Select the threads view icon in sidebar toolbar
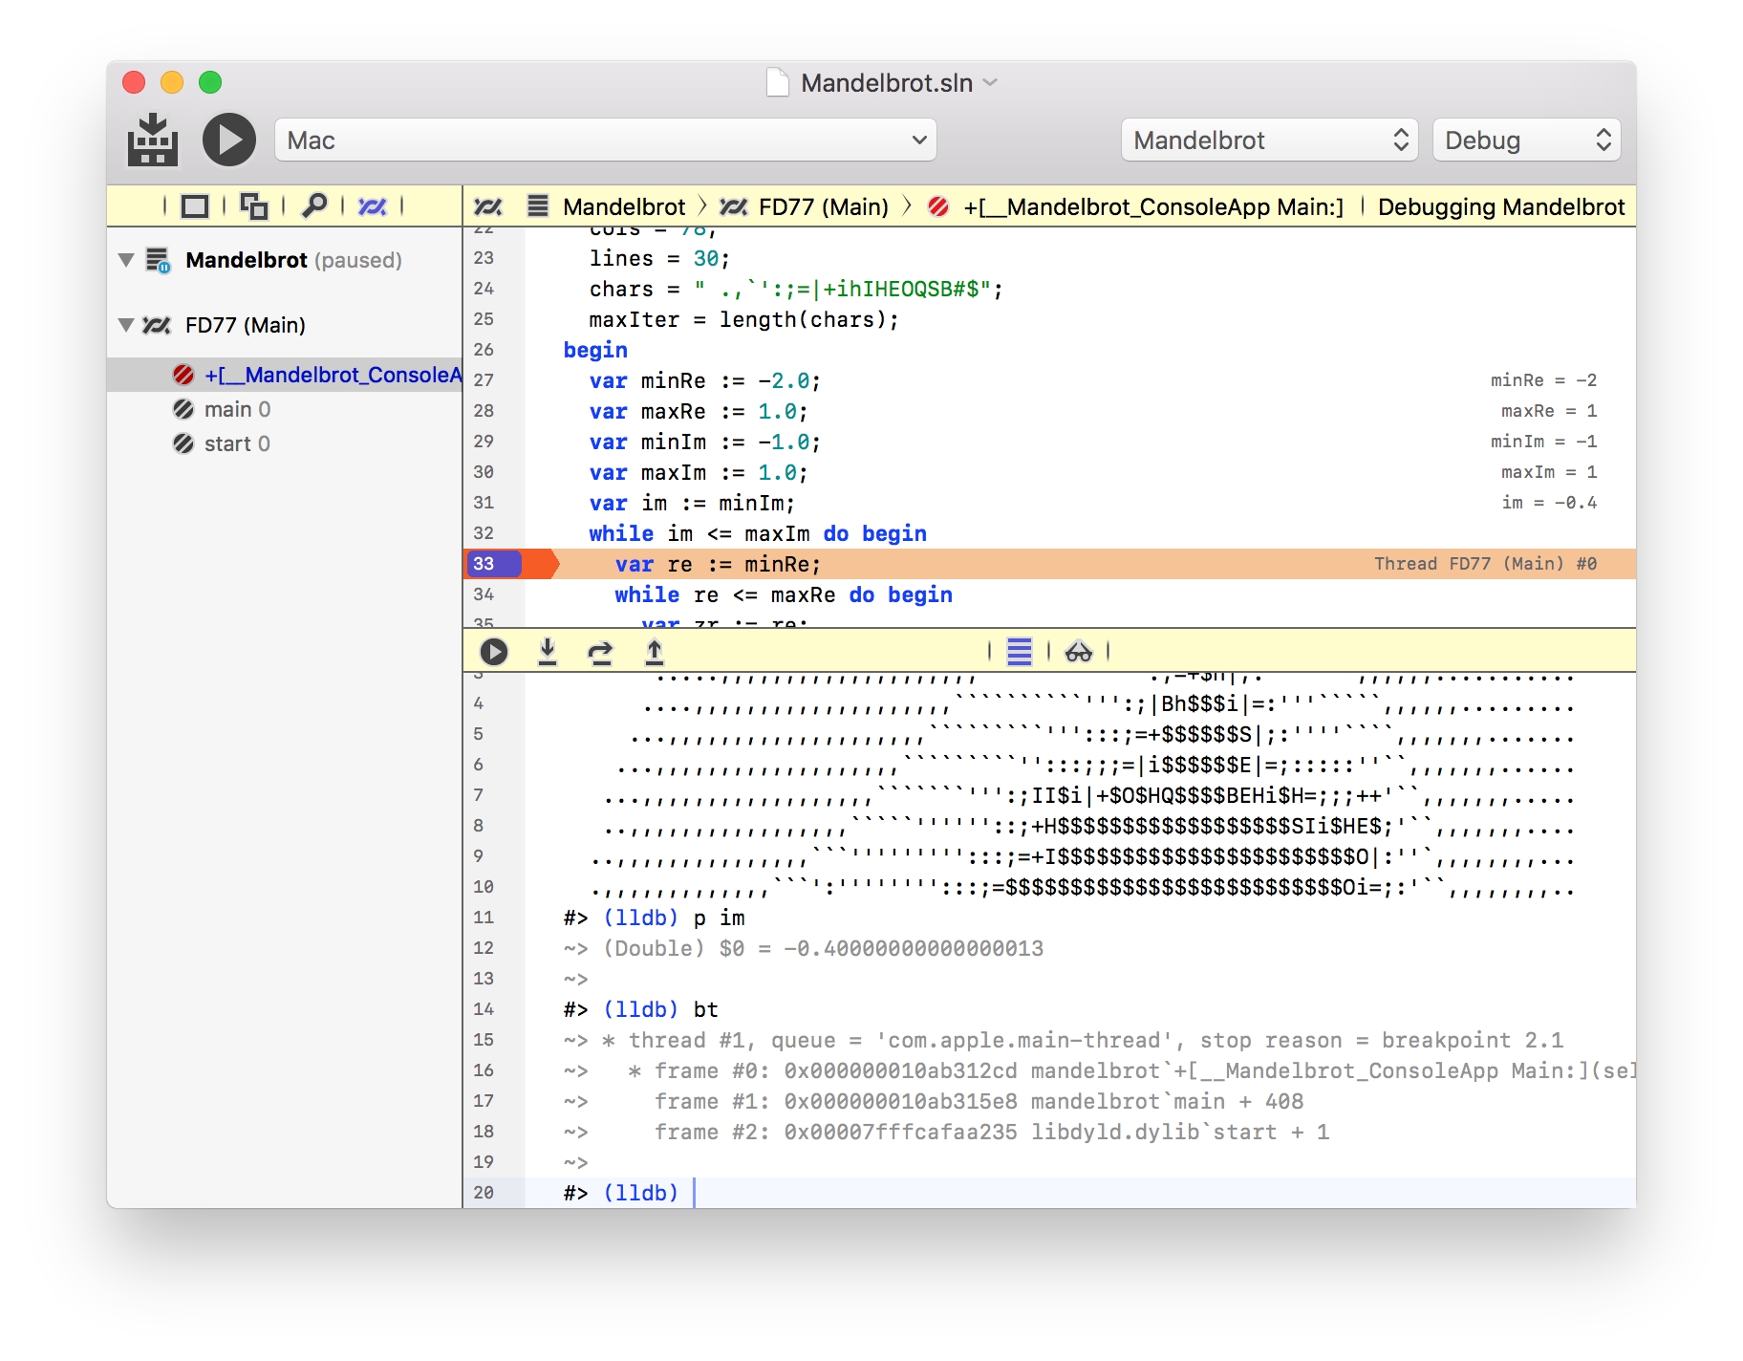Viewport: 1743px width, 1361px height. tap(372, 205)
